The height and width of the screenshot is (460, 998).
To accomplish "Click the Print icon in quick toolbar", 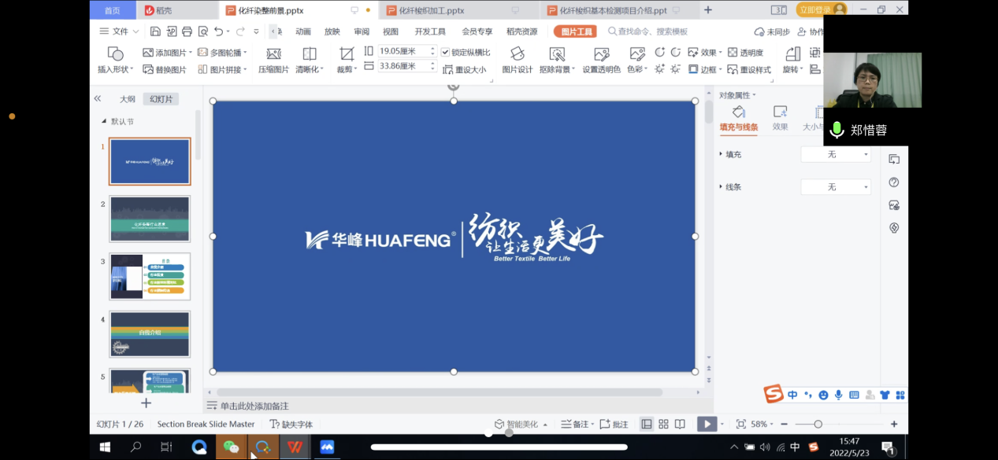I will click(187, 31).
